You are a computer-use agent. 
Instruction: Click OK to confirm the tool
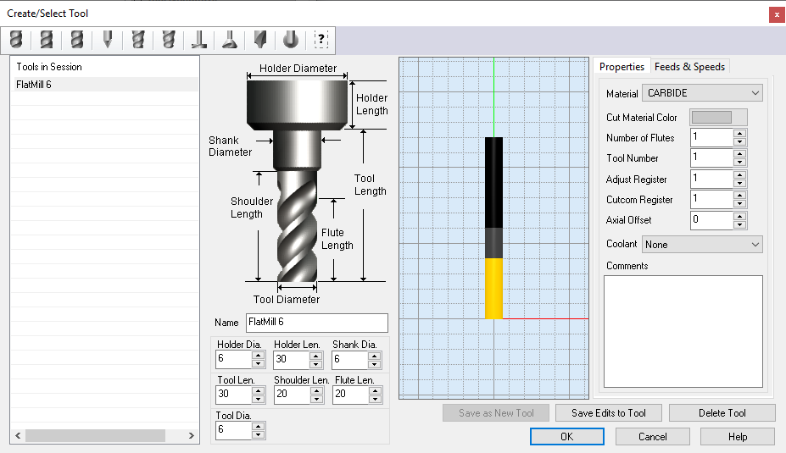tap(567, 436)
